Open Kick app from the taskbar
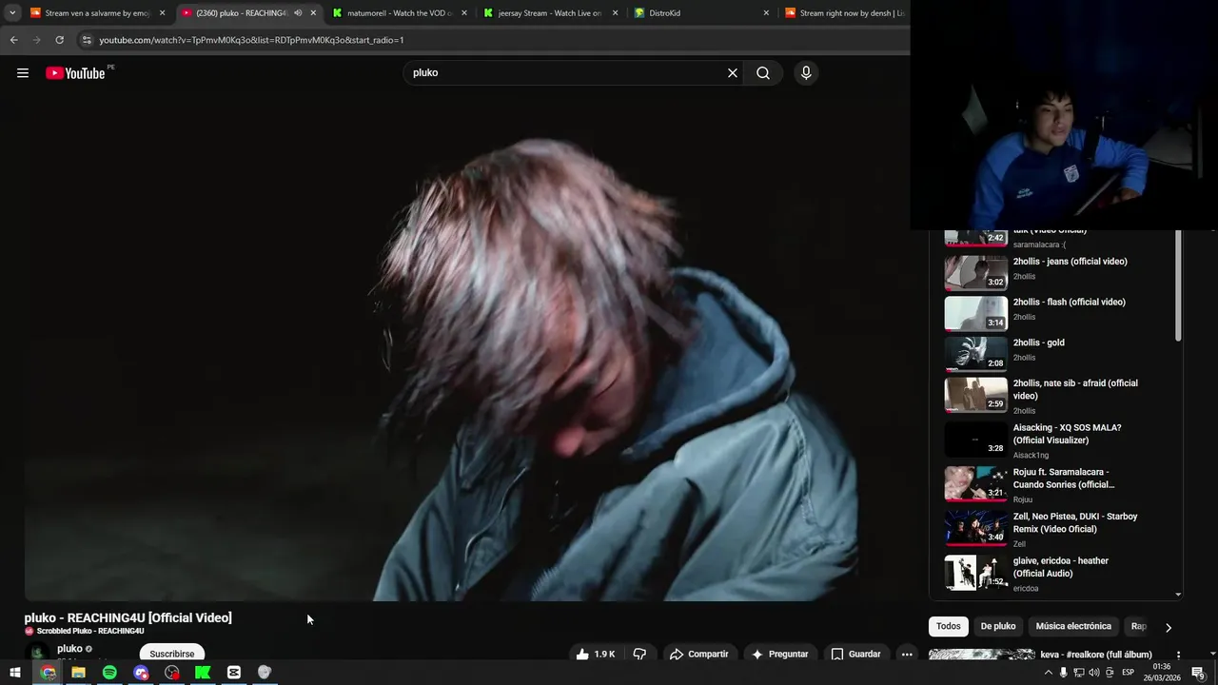The height and width of the screenshot is (685, 1218). pos(203,673)
